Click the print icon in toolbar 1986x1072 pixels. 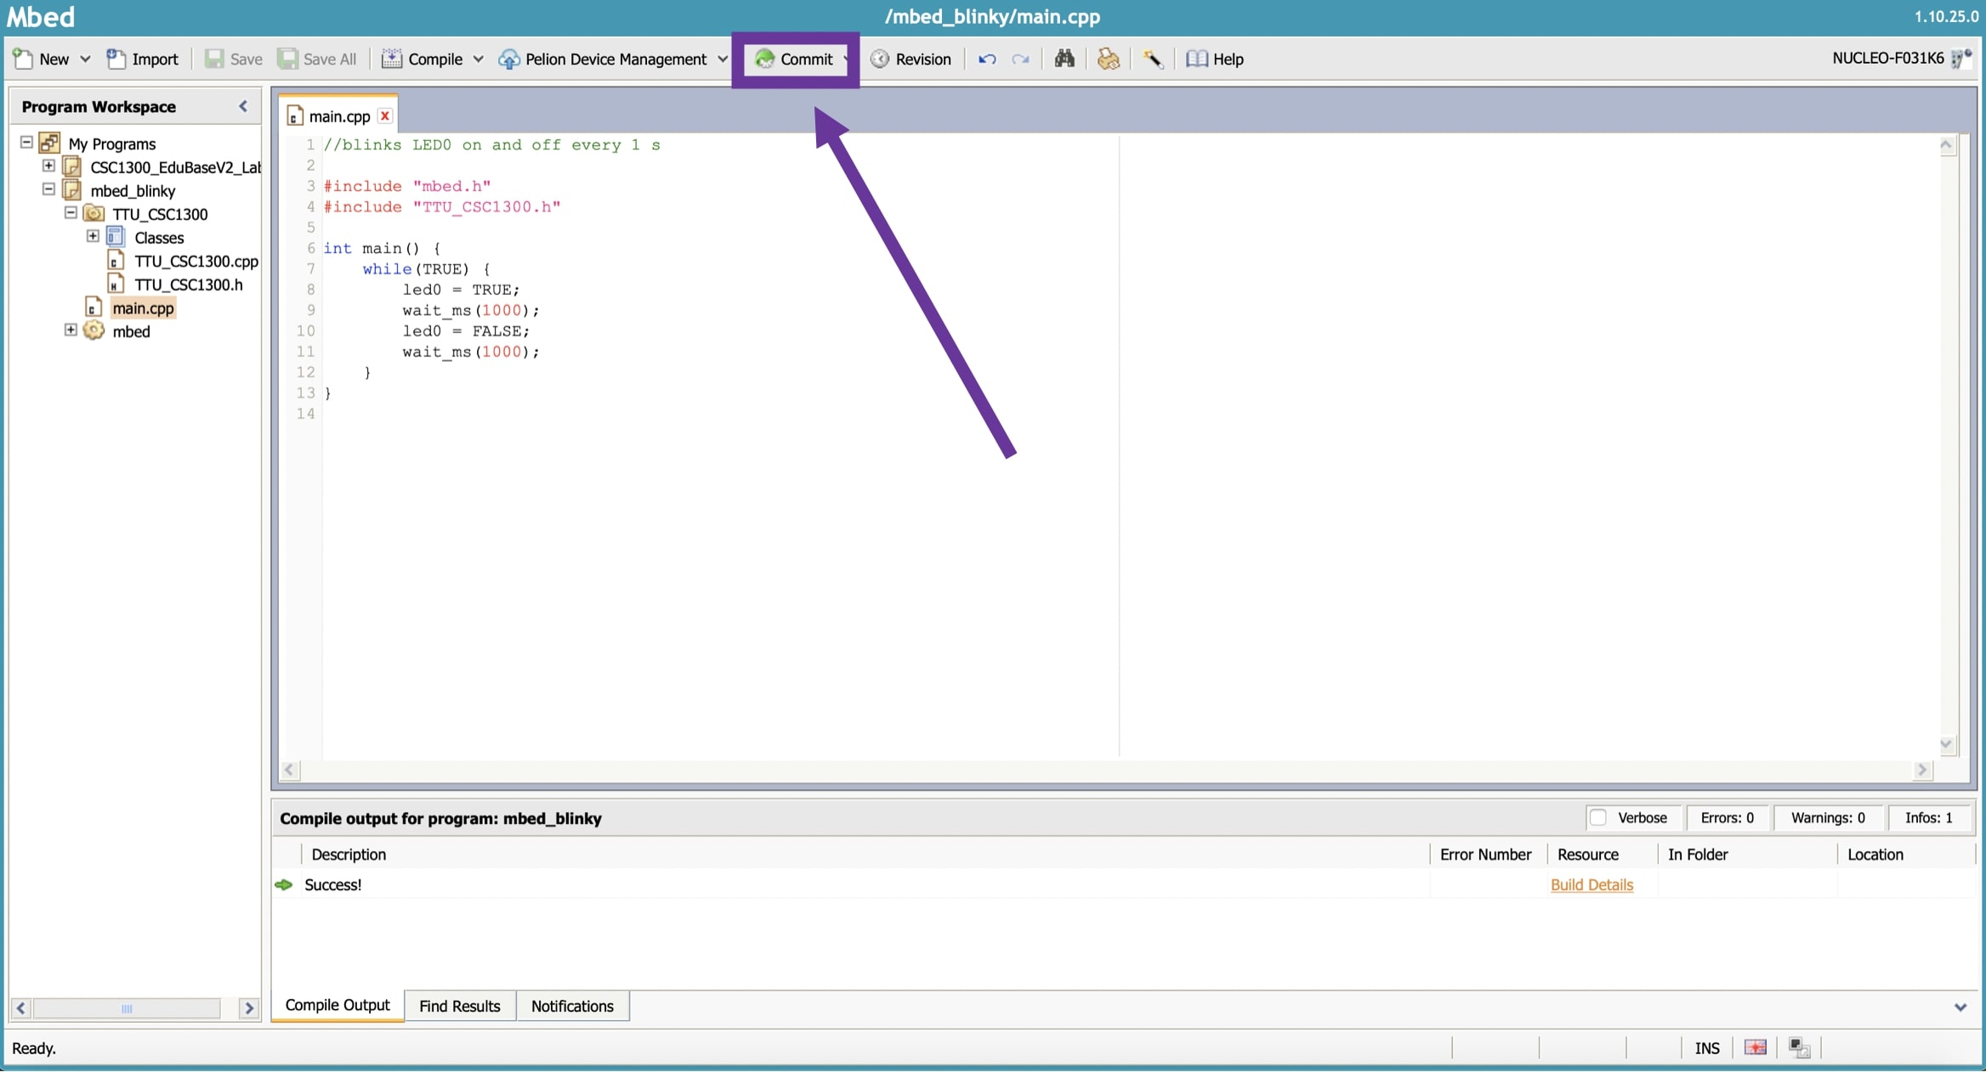coord(1108,59)
